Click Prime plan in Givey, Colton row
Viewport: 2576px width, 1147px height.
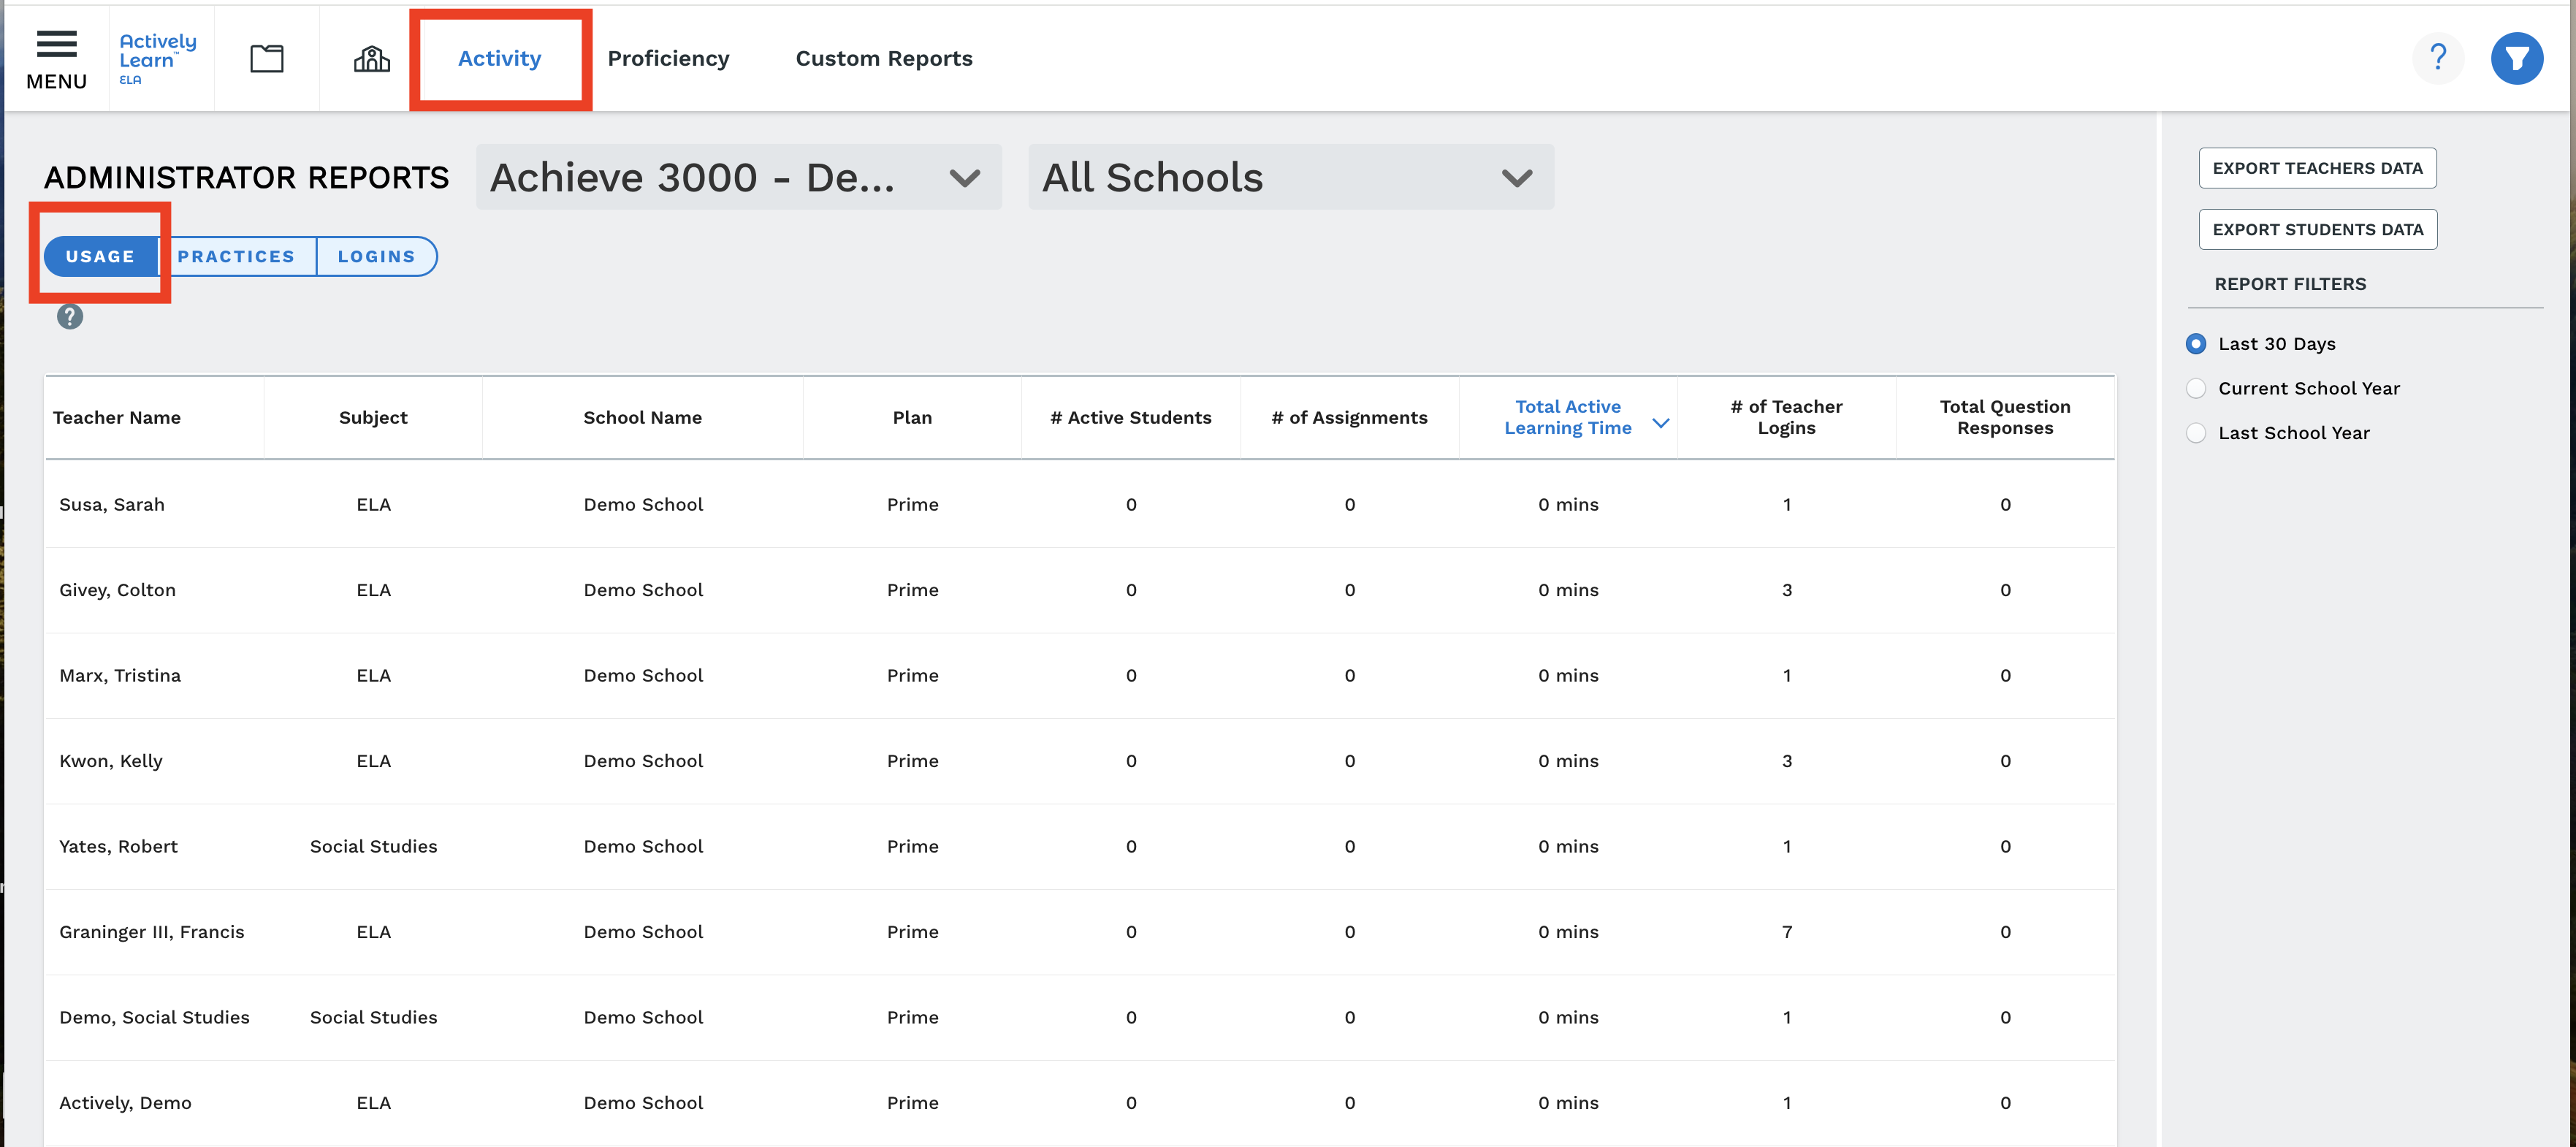912,590
